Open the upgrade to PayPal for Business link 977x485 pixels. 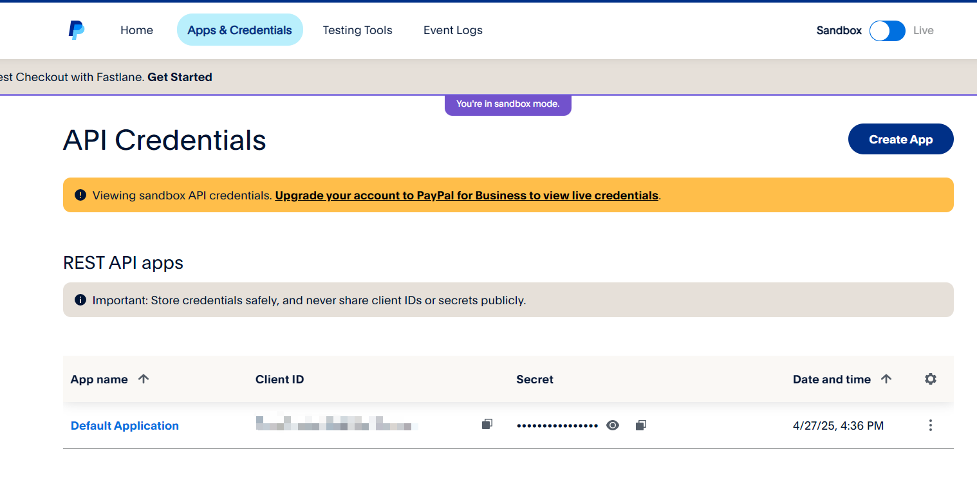(467, 195)
